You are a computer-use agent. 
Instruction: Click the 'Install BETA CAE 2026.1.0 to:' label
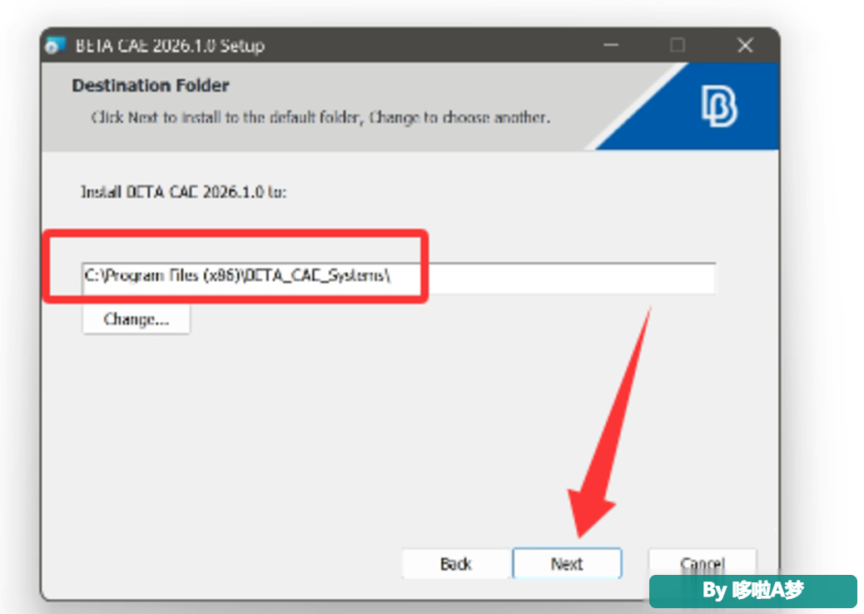point(184,191)
